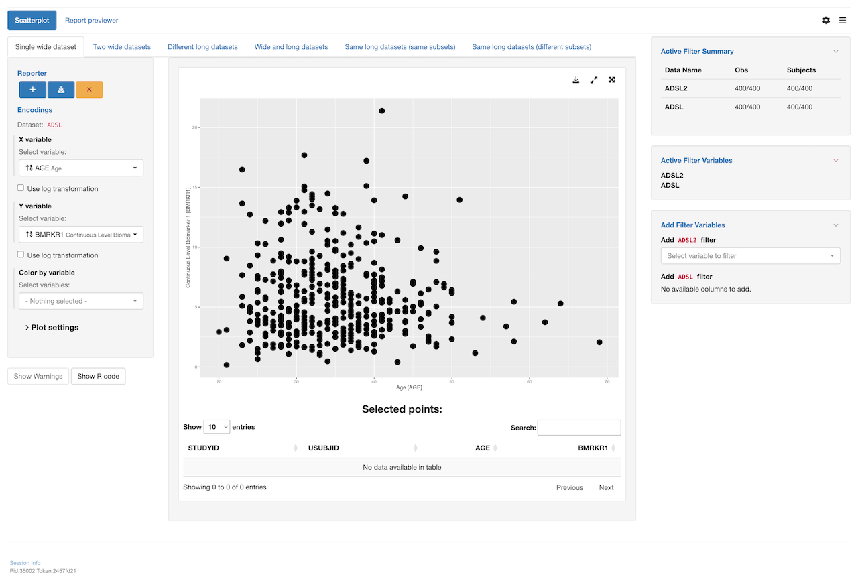Open the Report previewer tab
Viewport: 858px width, 577px height.
(x=91, y=20)
